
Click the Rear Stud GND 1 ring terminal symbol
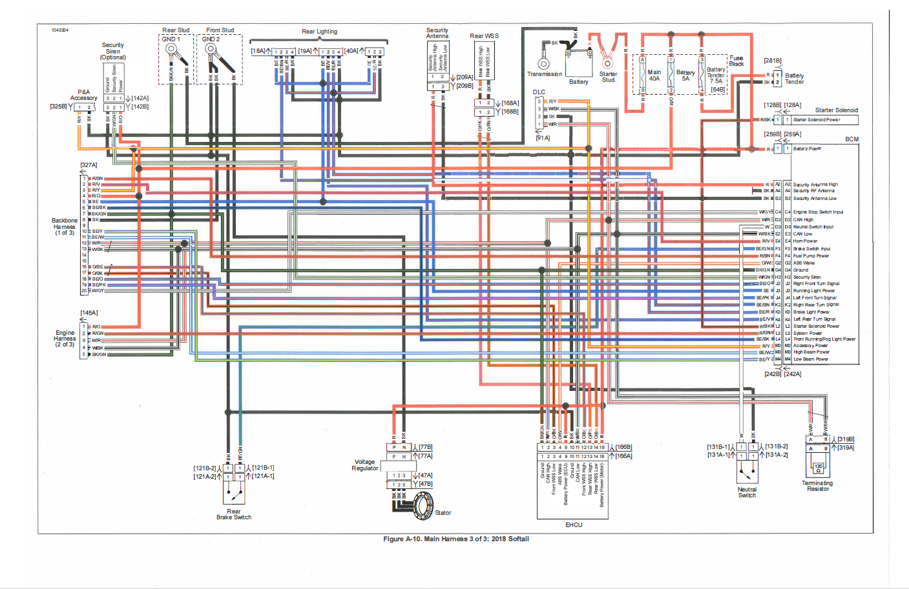(x=171, y=50)
